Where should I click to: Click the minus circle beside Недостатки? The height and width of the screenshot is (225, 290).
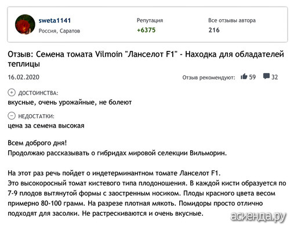12,116
